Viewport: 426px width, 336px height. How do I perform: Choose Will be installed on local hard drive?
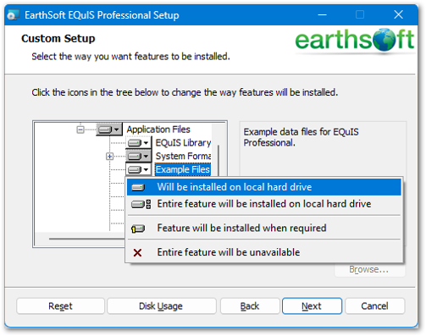point(264,187)
